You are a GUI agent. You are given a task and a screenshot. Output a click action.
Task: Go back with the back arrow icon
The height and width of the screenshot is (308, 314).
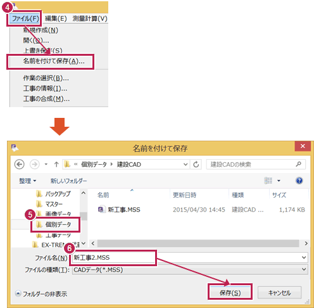[x=20, y=164]
